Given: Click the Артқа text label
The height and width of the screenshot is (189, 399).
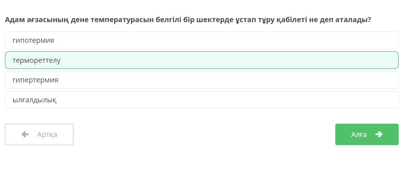Looking at the screenshot, I should (47, 134).
